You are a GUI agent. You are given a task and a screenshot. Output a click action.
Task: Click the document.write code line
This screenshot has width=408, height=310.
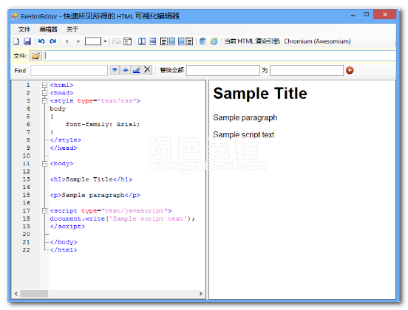[122, 218]
